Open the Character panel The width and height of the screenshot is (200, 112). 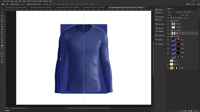point(159,28)
